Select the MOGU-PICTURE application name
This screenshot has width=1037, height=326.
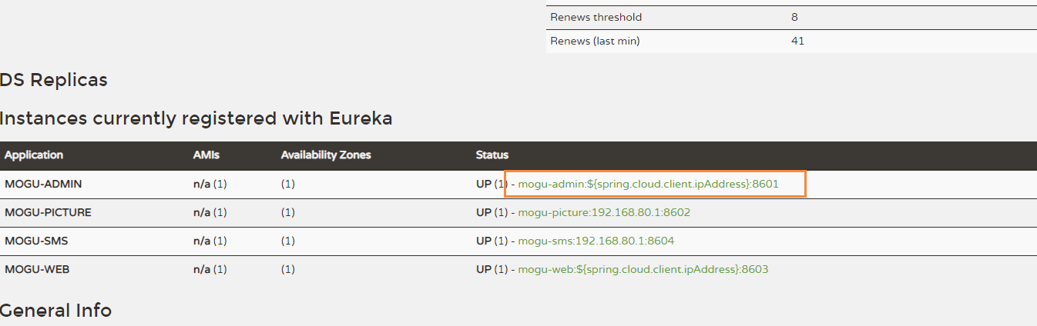48,213
